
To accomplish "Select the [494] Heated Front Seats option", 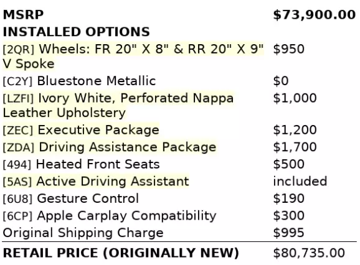I will 81,164.
